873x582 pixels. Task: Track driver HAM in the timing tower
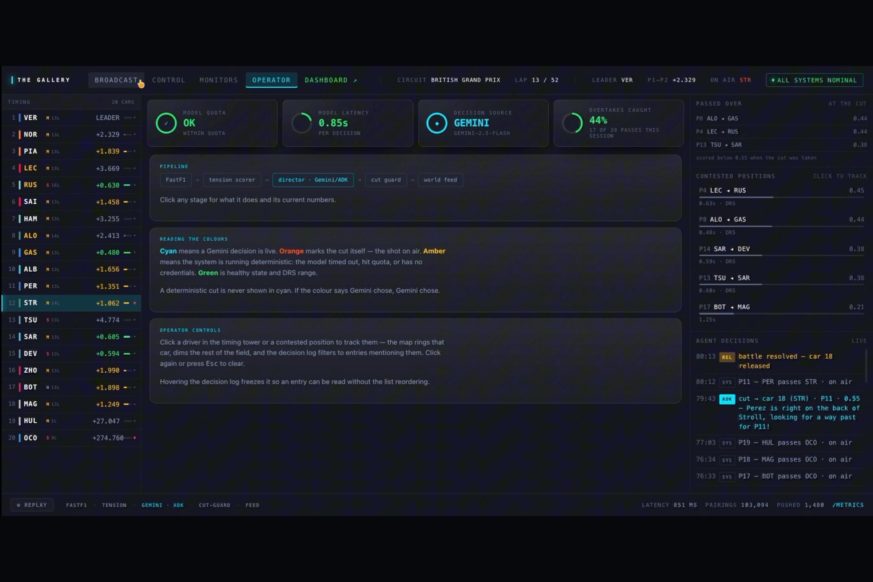pyautogui.click(x=71, y=219)
